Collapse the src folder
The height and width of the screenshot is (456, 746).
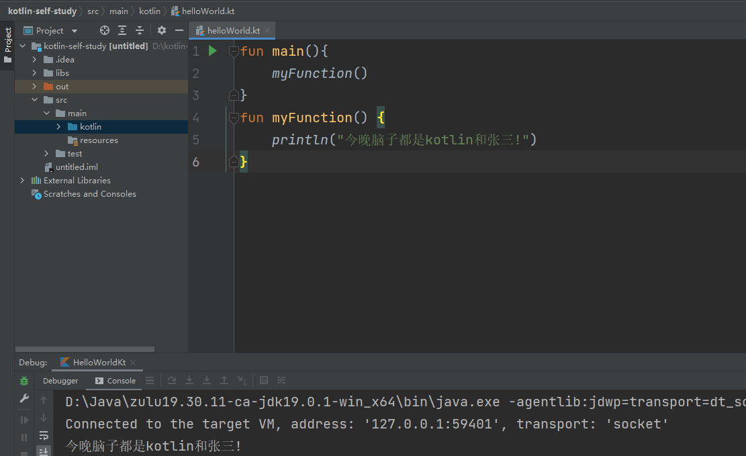[34, 100]
